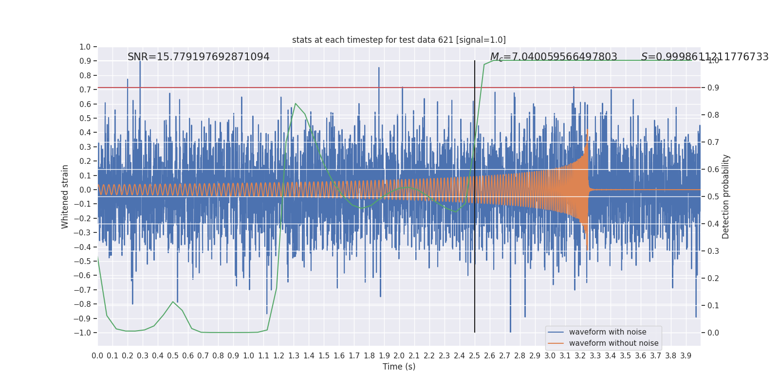Select the 0.9 tick on the probability axis
Screen dimensions: 779x389
coord(713,88)
